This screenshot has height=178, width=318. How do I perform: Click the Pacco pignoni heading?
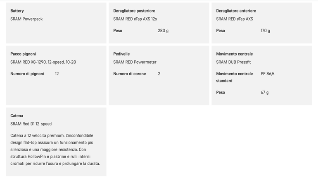[x=23, y=54]
